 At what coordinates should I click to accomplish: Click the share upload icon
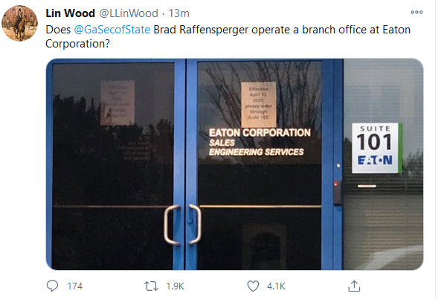[x=354, y=286]
